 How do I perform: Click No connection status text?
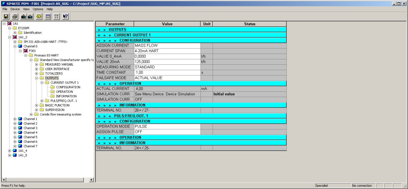pyautogui.click(x=362, y=185)
